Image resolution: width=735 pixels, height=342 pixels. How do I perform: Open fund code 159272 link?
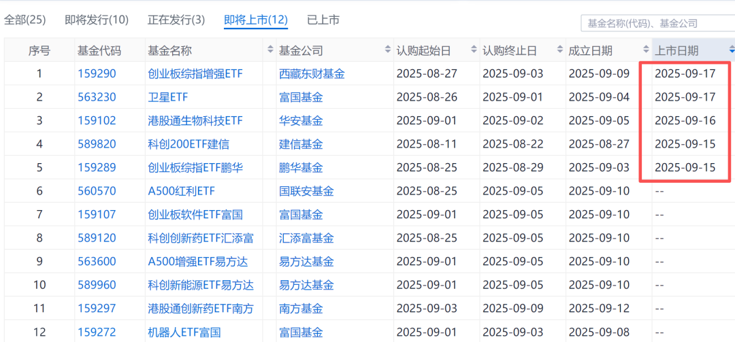click(97, 332)
